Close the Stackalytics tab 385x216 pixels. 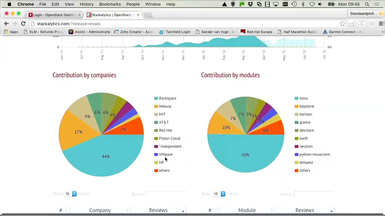point(138,15)
